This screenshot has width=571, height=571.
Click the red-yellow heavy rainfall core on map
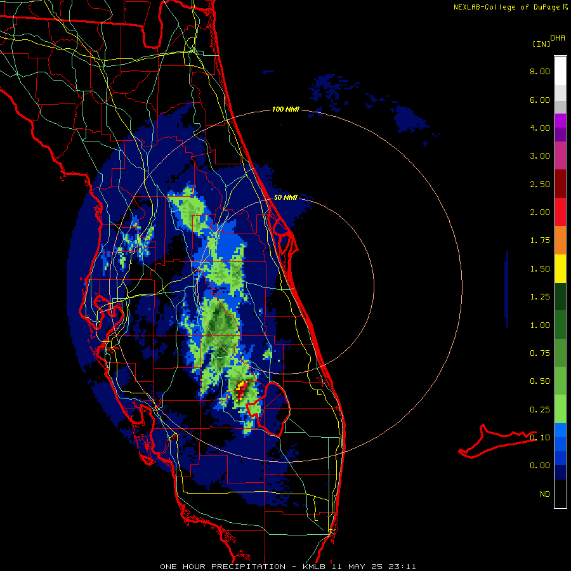pyautogui.click(x=242, y=391)
